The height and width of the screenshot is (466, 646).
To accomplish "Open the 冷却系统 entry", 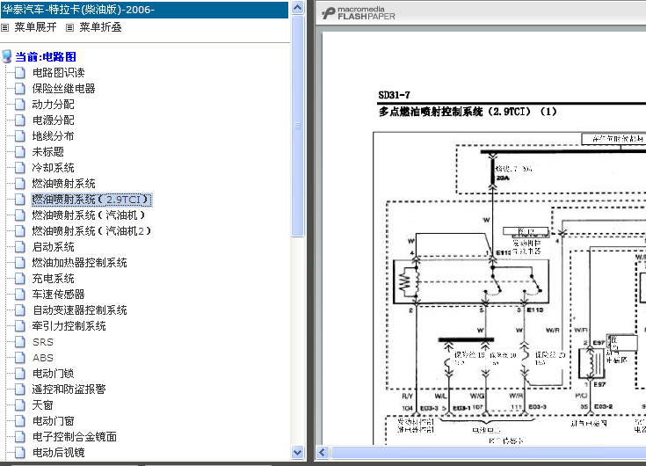I will 53,168.
